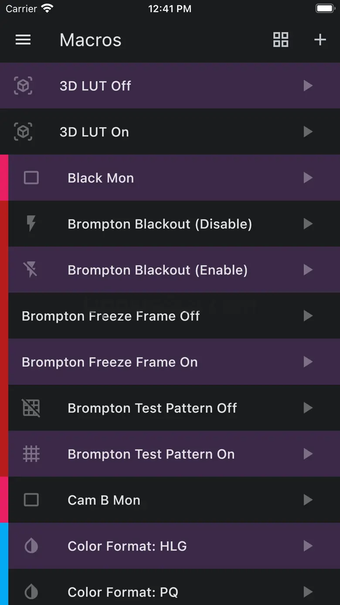Run the 3D LUT Off macro play arrow
The width and height of the screenshot is (340, 605).
(308, 85)
